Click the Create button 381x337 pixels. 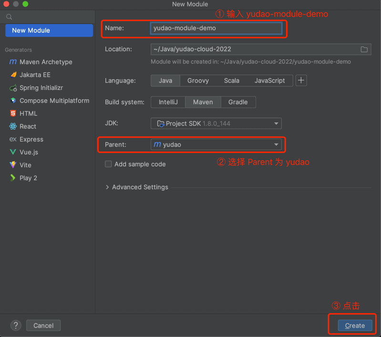click(x=354, y=326)
